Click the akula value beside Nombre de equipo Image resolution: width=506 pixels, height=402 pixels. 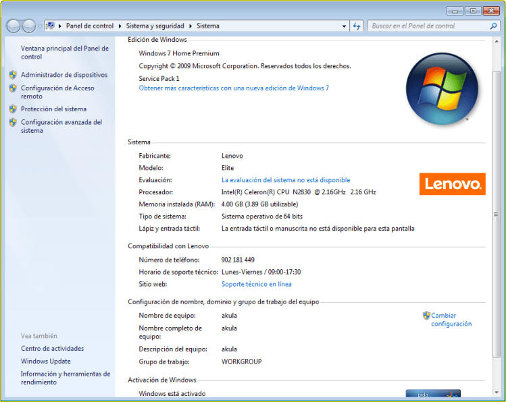229,316
